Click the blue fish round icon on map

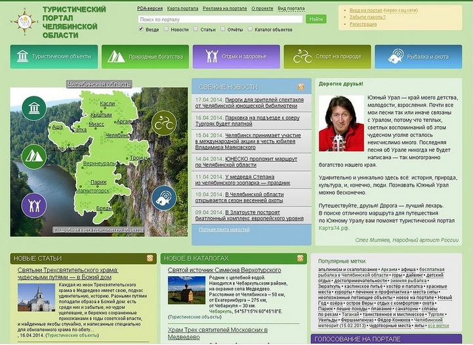pos(164,198)
